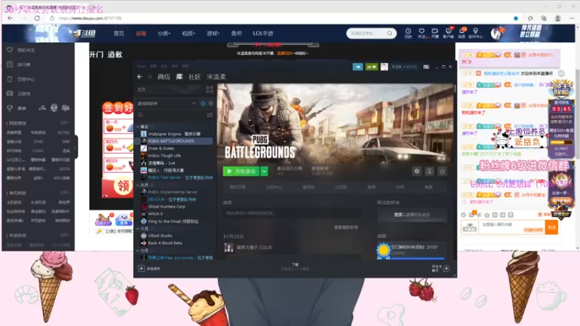
Task: Open the 宋温柔 profile tab in Steam
Action: coord(216,77)
